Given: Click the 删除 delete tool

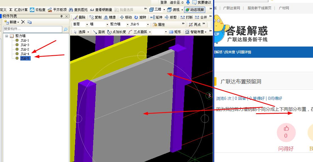Looking at the screenshot, I should [x=79, y=17].
